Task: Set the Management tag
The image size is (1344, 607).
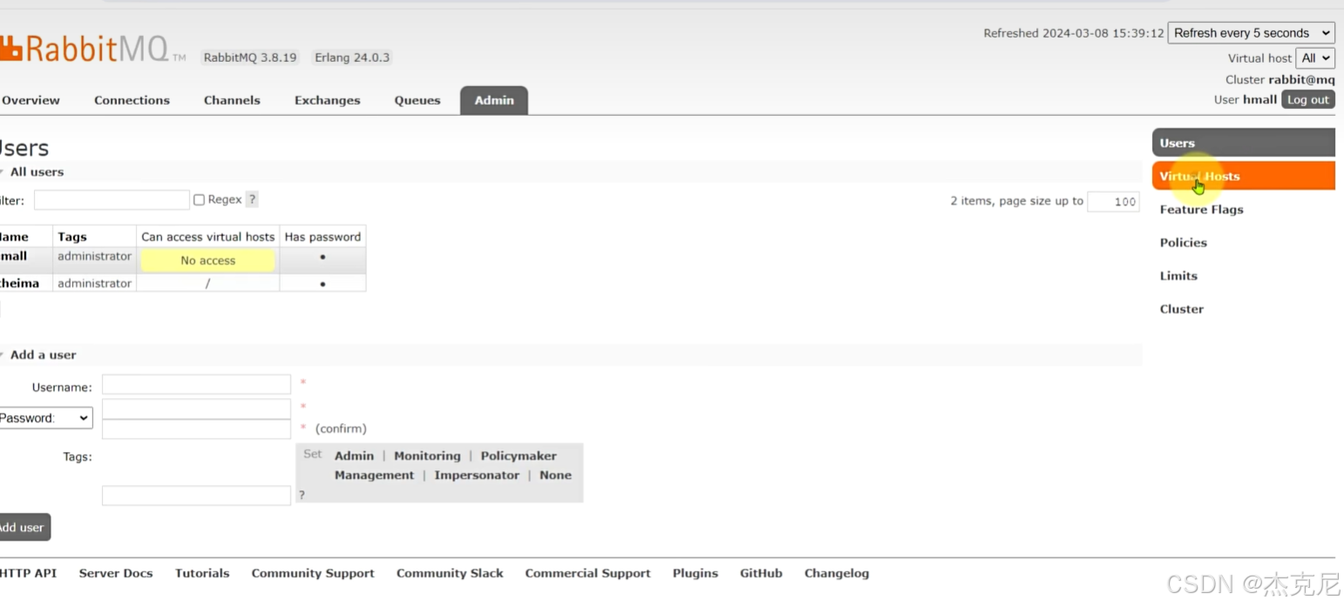Action: pyautogui.click(x=374, y=475)
